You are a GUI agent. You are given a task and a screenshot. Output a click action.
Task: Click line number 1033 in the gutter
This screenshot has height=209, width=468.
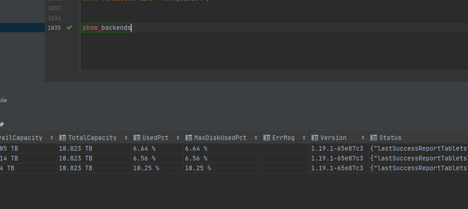(54, 8)
